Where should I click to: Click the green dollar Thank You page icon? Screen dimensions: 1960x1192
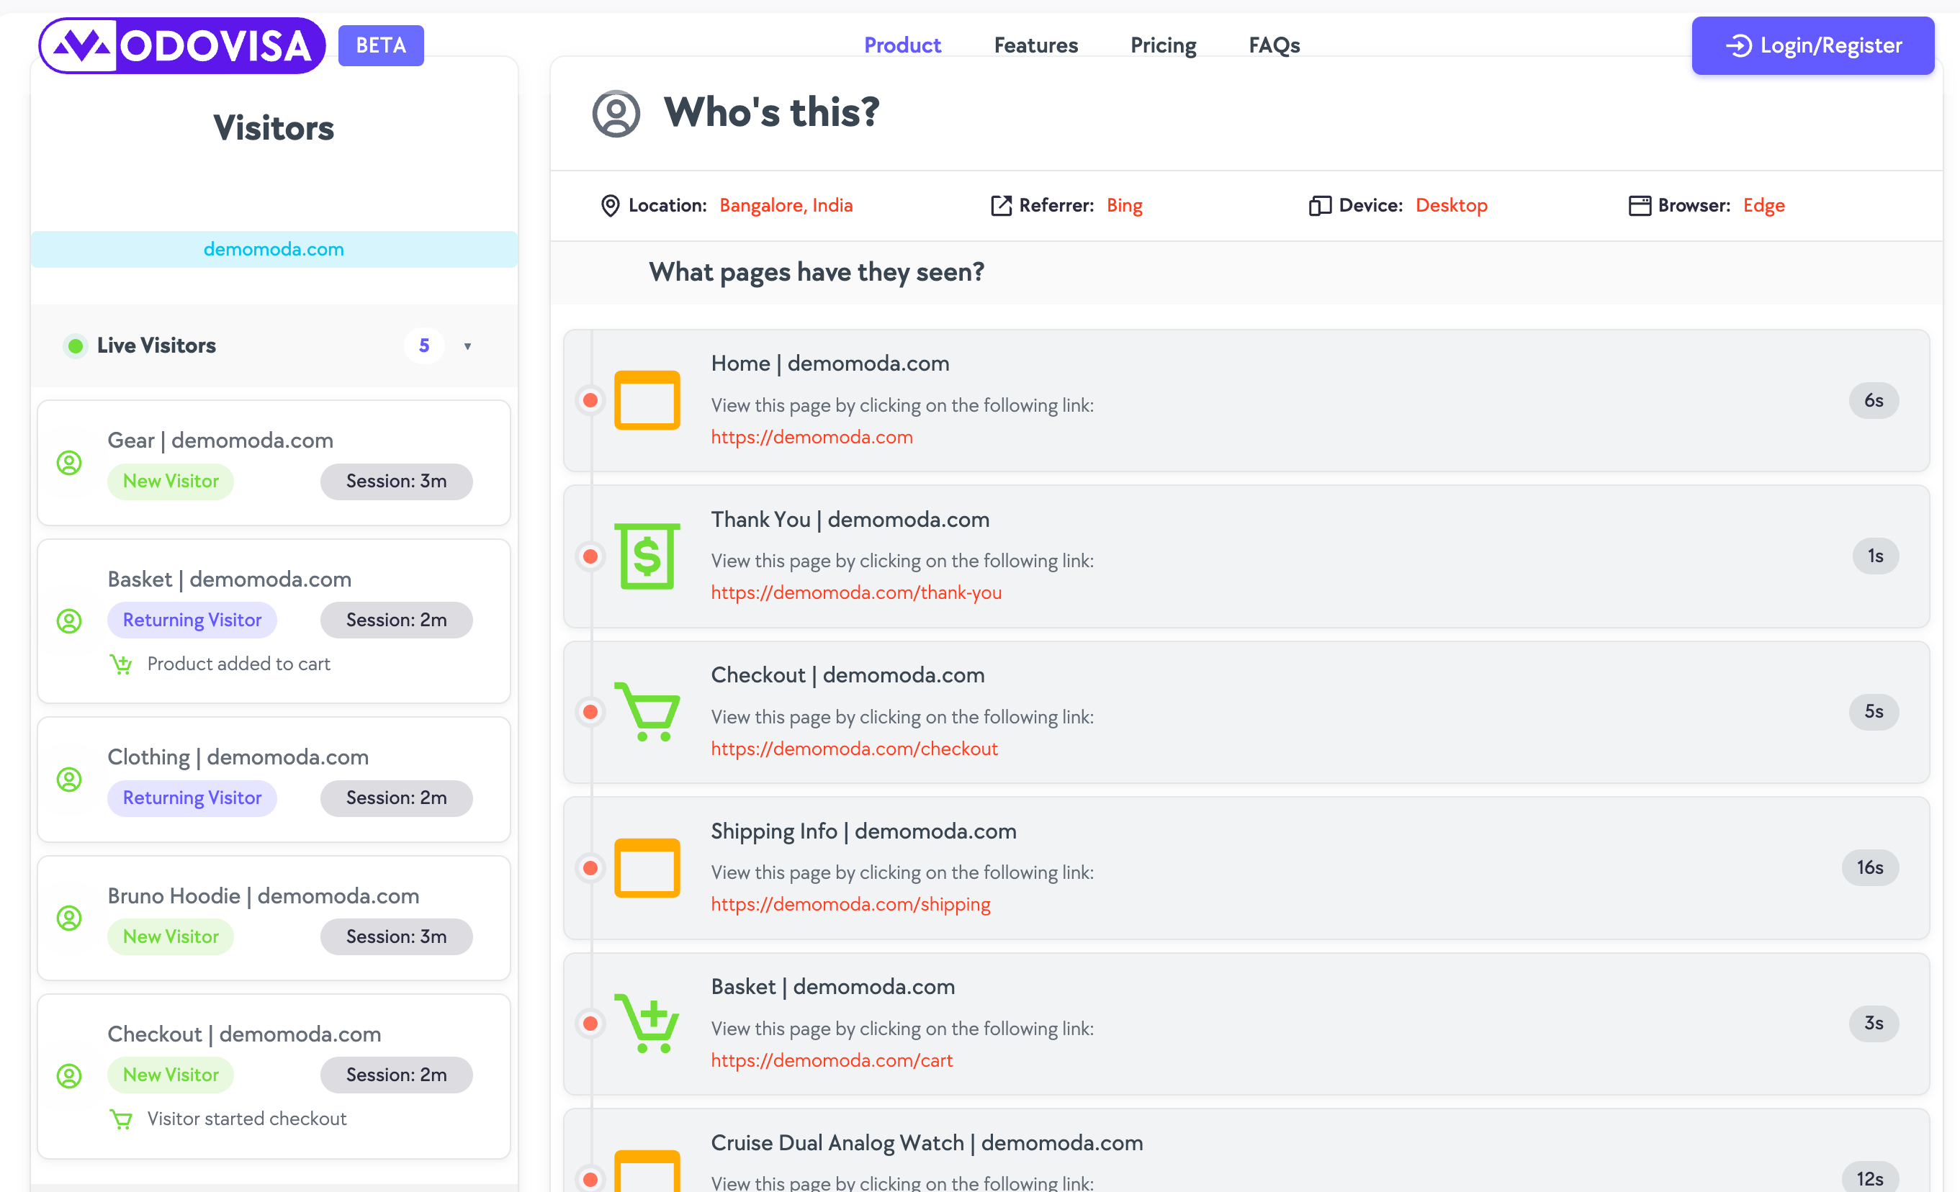tap(647, 556)
